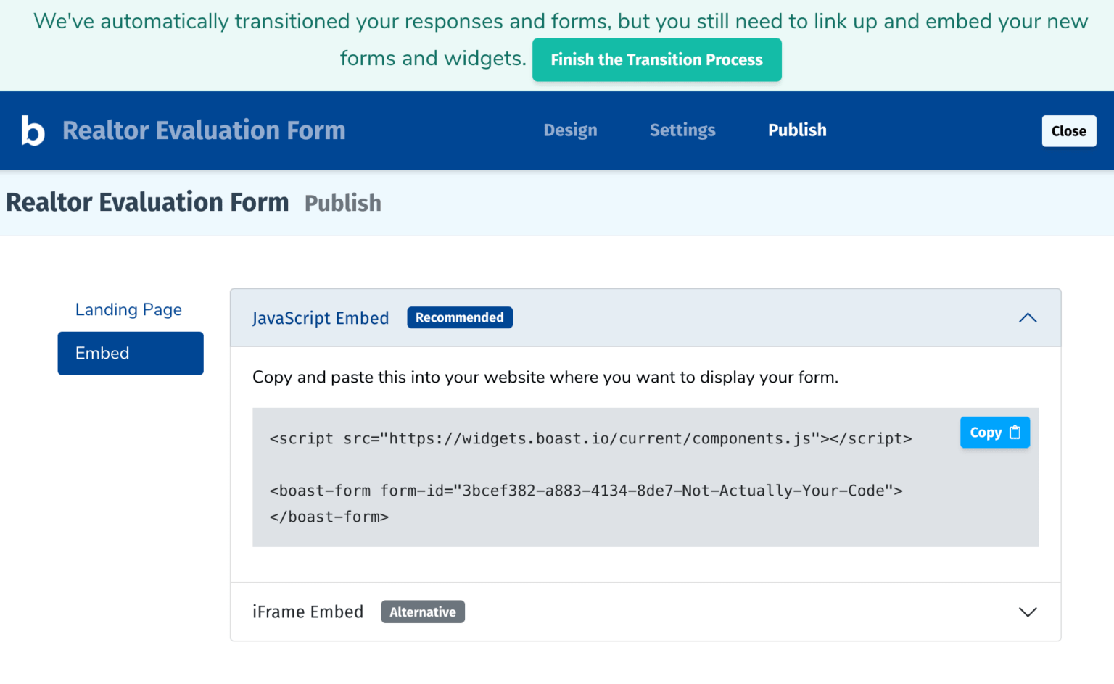
Task: Click the Realtor Evaluation Form page heading
Action: tap(147, 202)
